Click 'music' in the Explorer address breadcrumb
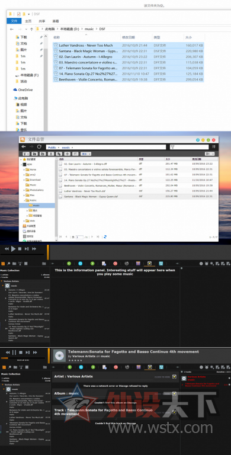The height and width of the screenshot is (455, 231). (89, 29)
